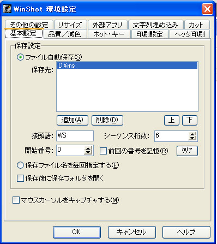Screen dimensions: 217x244
Task: Click the 追加(A) button
Action: point(73,120)
